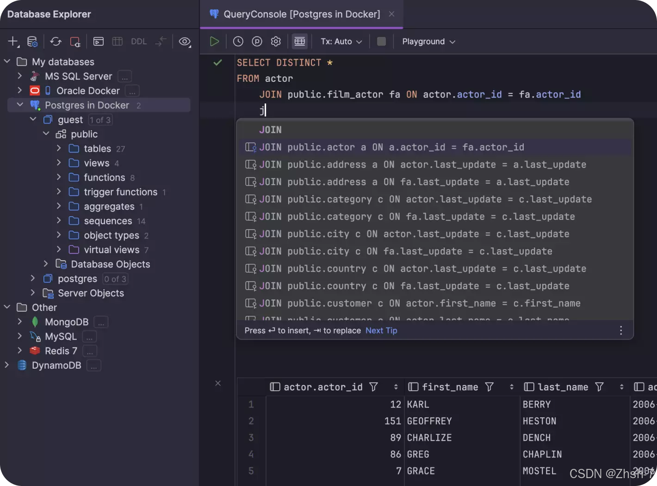Choose 'JOIN public.customer c ON actor.first_name' suggestion
The image size is (657, 486).
pyautogui.click(x=434, y=303)
